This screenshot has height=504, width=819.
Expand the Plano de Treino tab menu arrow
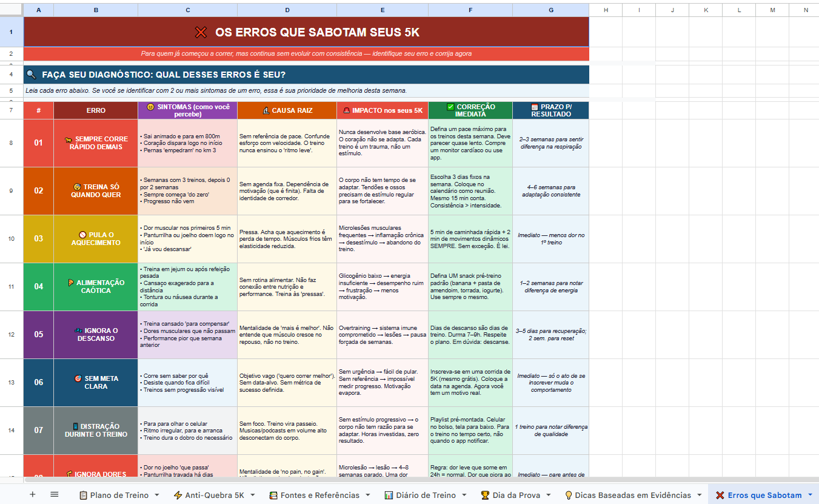(x=156, y=495)
